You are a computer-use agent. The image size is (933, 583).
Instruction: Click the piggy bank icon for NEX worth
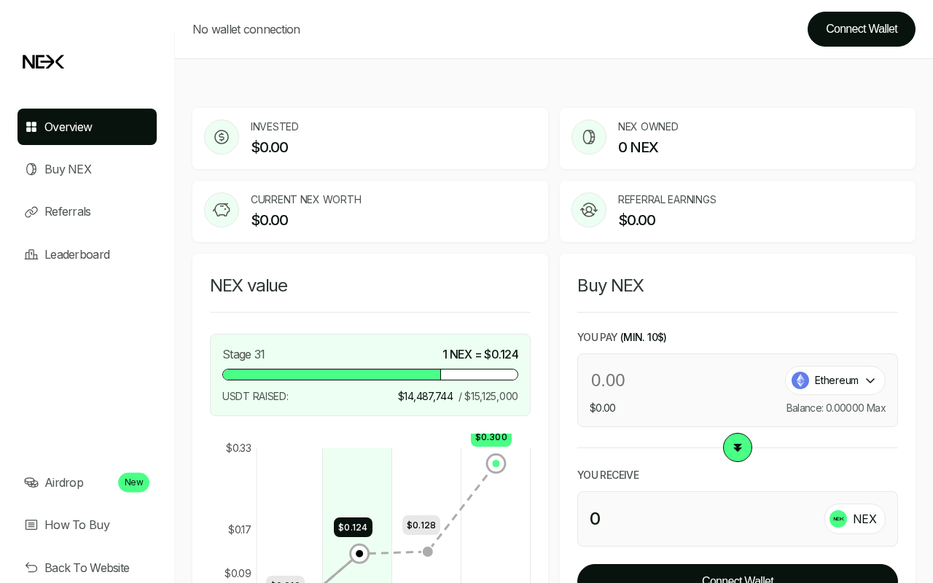click(x=222, y=210)
